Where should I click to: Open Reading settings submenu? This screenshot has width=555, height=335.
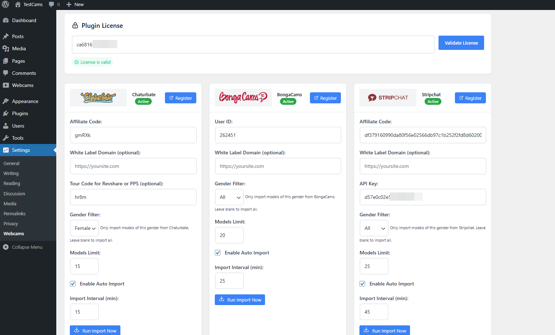tap(12, 183)
